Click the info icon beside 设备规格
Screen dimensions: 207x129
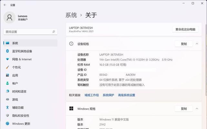71,44
